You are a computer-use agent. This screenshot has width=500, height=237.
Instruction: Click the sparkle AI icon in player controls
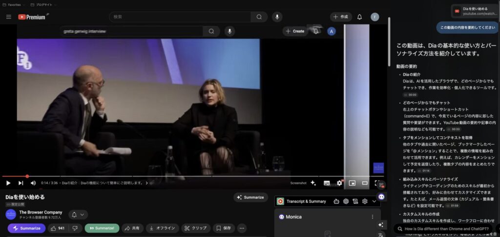click(x=313, y=183)
